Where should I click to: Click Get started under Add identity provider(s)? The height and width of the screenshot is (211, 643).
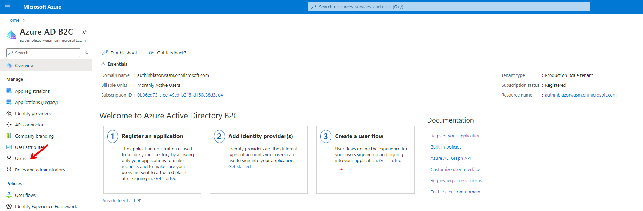point(239,166)
